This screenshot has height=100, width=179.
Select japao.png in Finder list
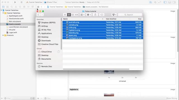pos(103,35)
